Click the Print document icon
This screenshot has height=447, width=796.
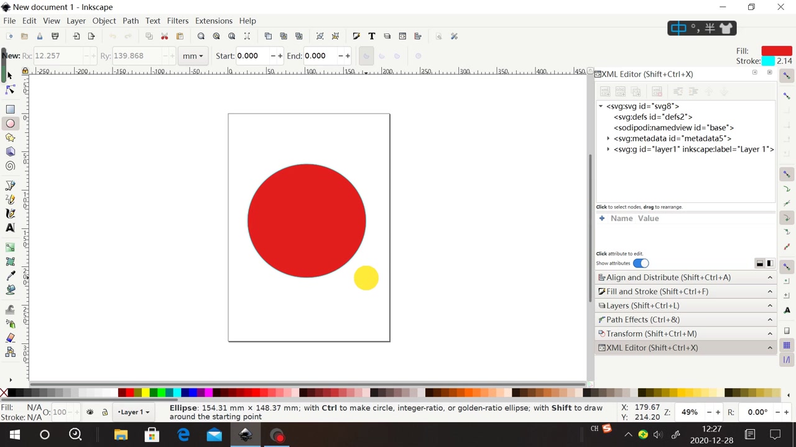55,37
